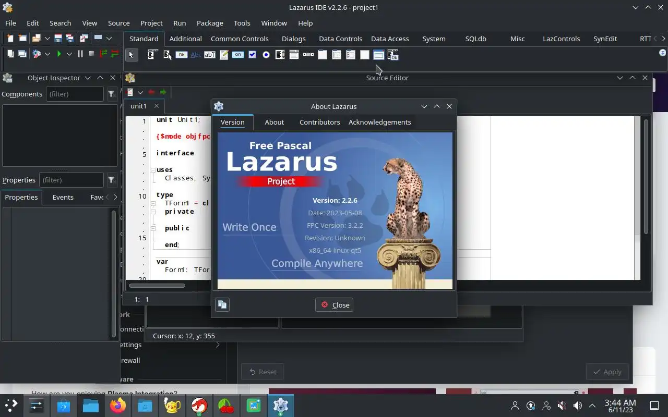Click the Open file toolbar icon

(x=36, y=38)
